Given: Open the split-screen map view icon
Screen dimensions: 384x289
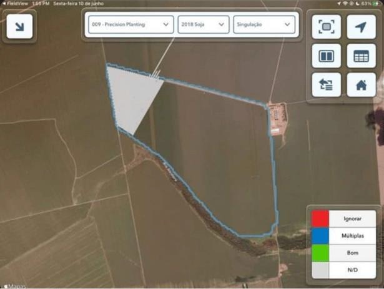Looking at the screenshot, I should [327, 56].
